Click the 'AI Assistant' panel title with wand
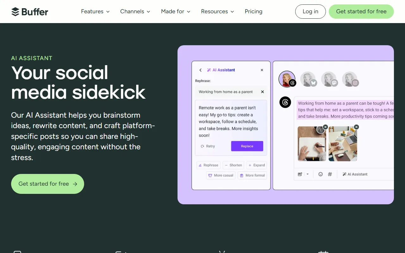Viewport: 405px width, 253px height. [221, 70]
